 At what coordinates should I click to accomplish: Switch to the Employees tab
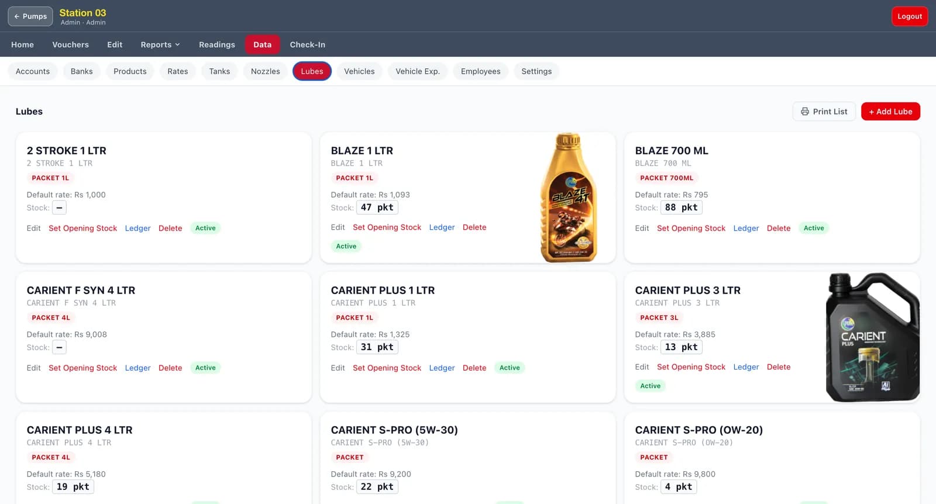481,71
